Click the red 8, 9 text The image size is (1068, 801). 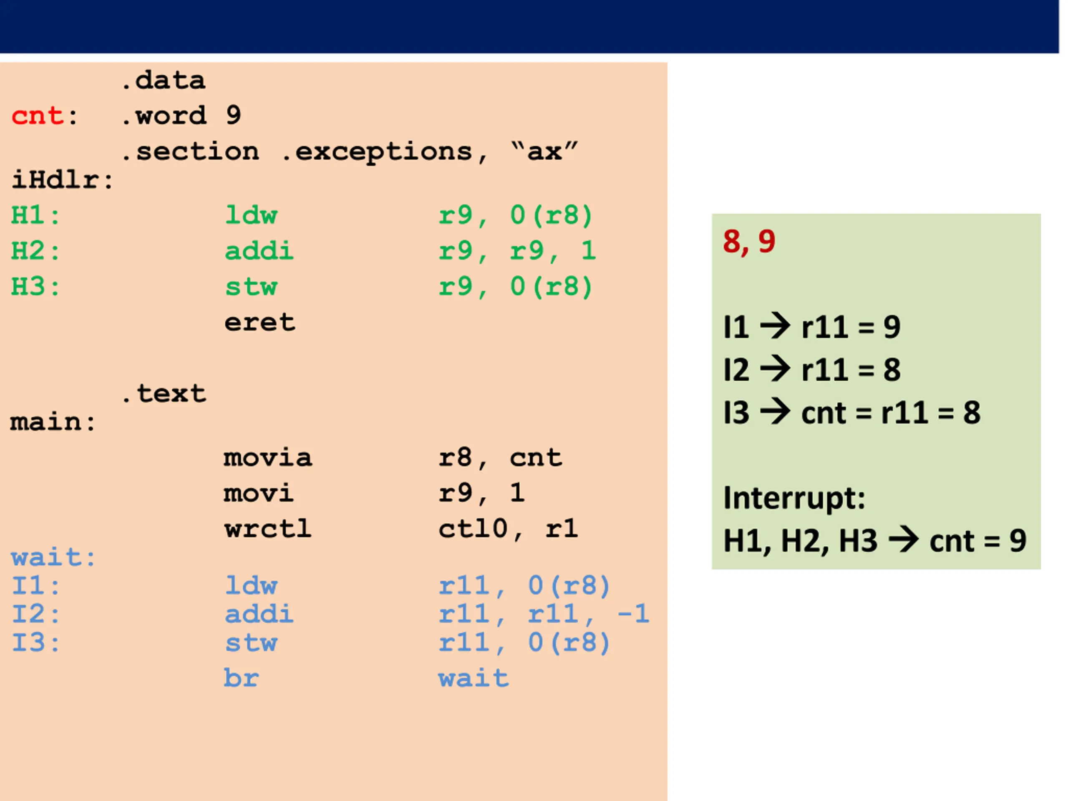(749, 242)
